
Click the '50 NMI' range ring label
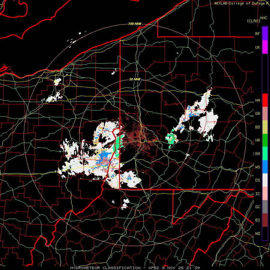[x=135, y=79]
